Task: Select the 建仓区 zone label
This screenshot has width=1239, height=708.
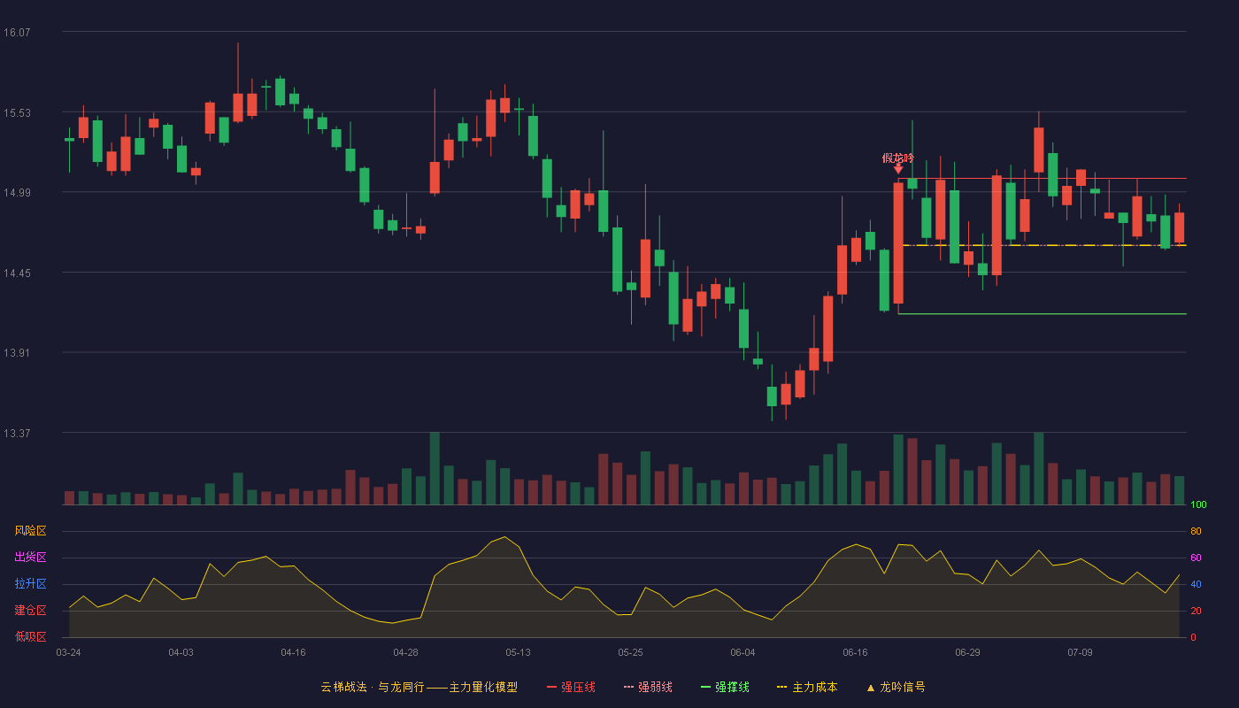Action: [30, 611]
